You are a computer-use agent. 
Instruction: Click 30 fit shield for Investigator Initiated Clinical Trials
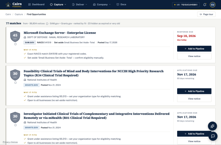point(15,117)
